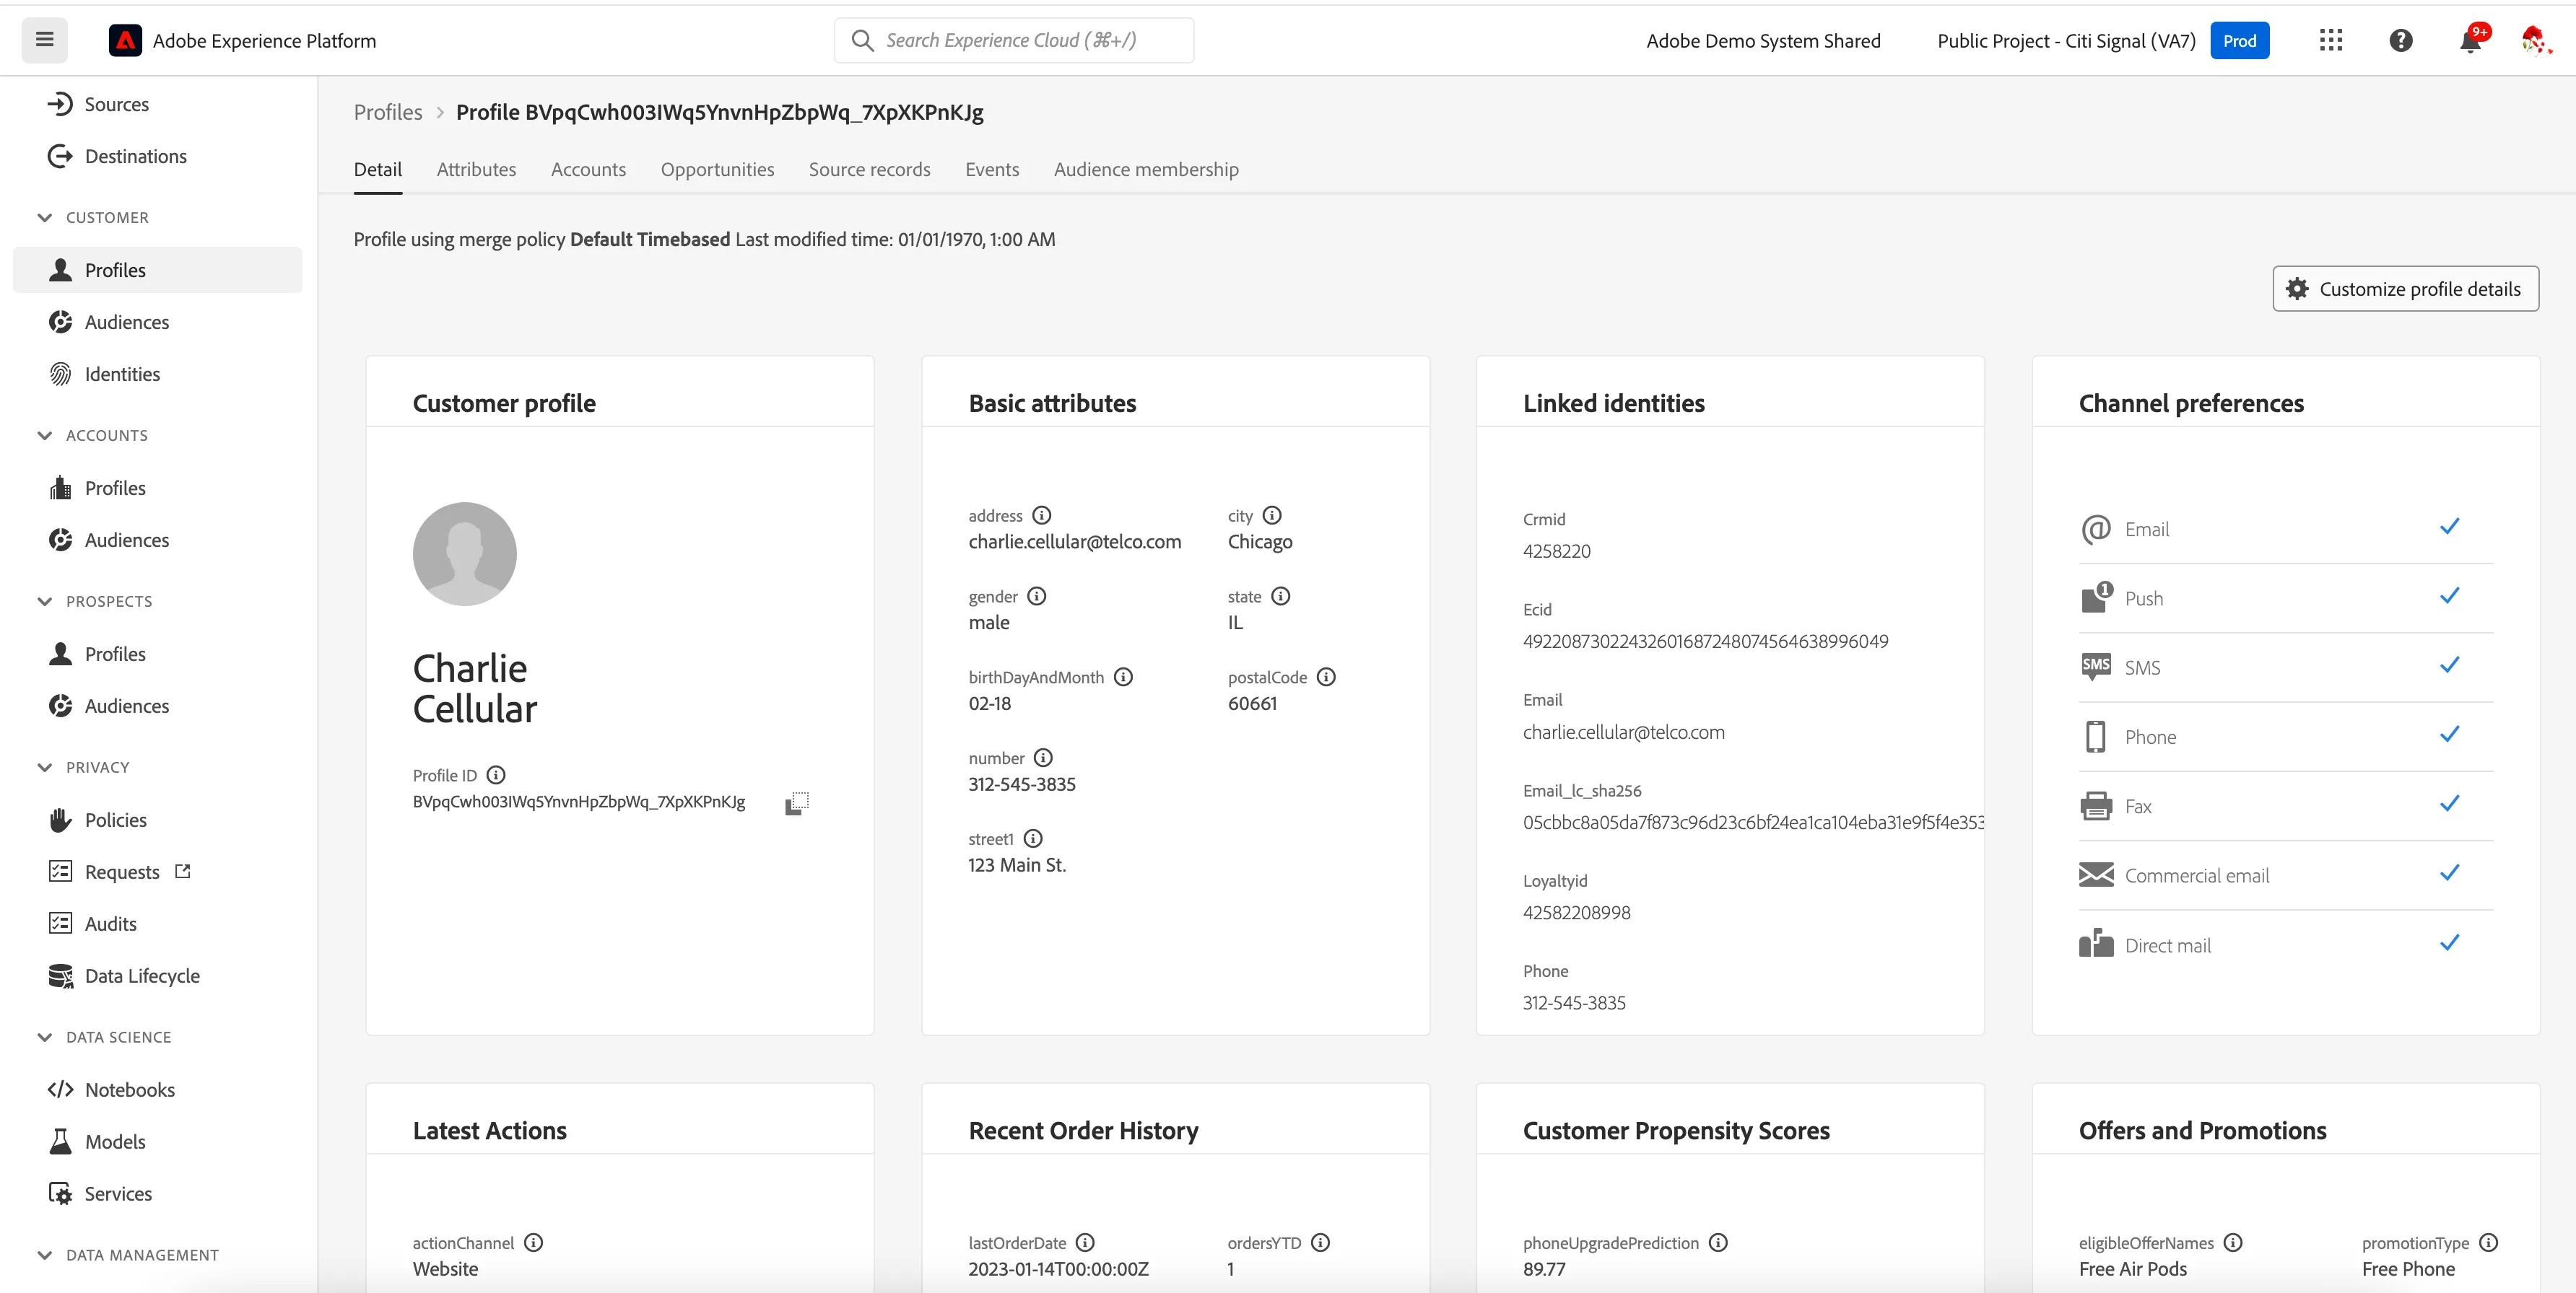
Task: Open the app switcher grid icon
Action: pos(2331,40)
